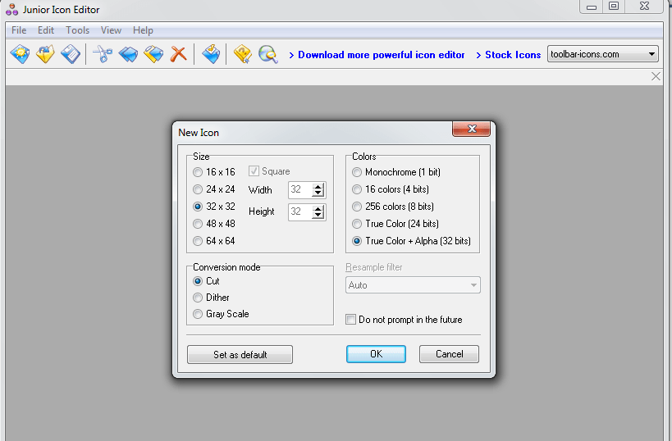Select Dither conversion mode

pyautogui.click(x=211, y=298)
